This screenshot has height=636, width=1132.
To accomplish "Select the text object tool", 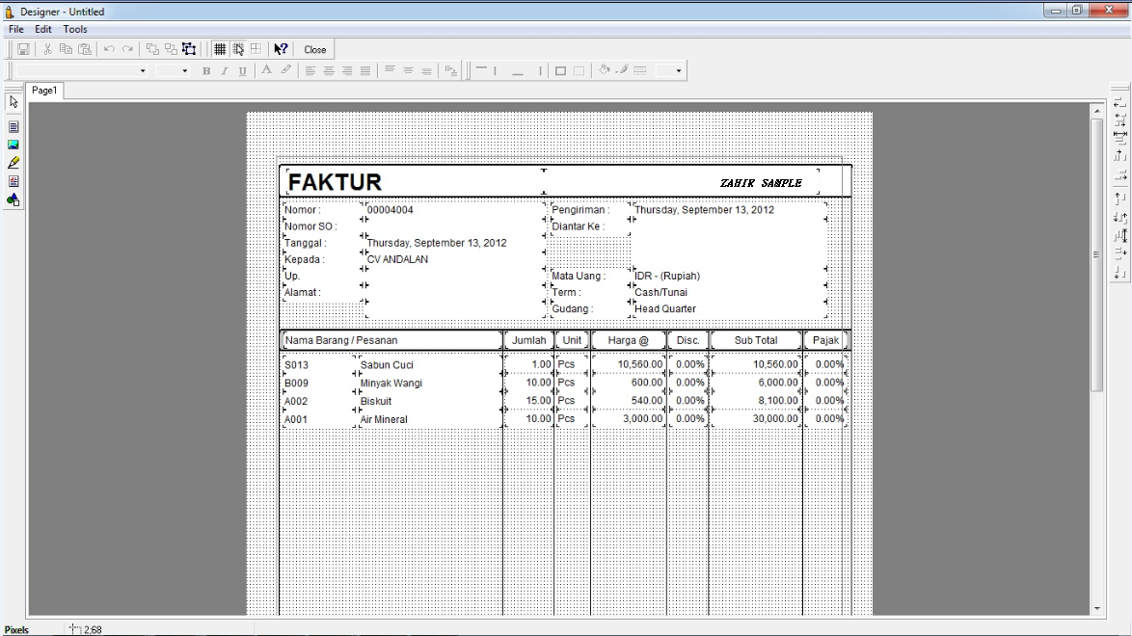I will pos(13,126).
